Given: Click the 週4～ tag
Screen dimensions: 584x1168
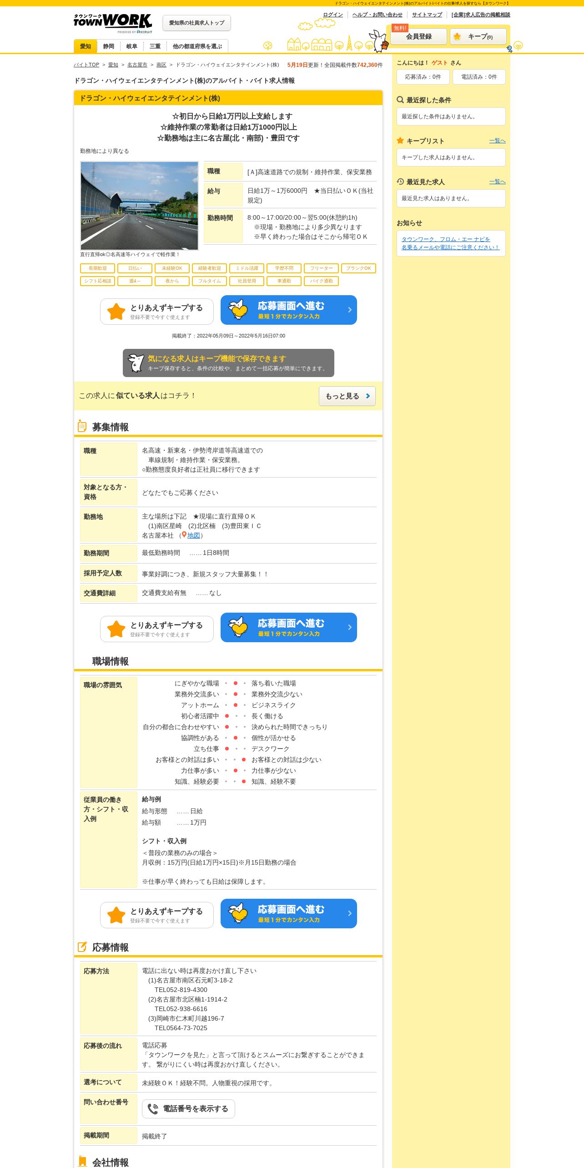Looking at the screenshot, I should click(x=135, y=281).
